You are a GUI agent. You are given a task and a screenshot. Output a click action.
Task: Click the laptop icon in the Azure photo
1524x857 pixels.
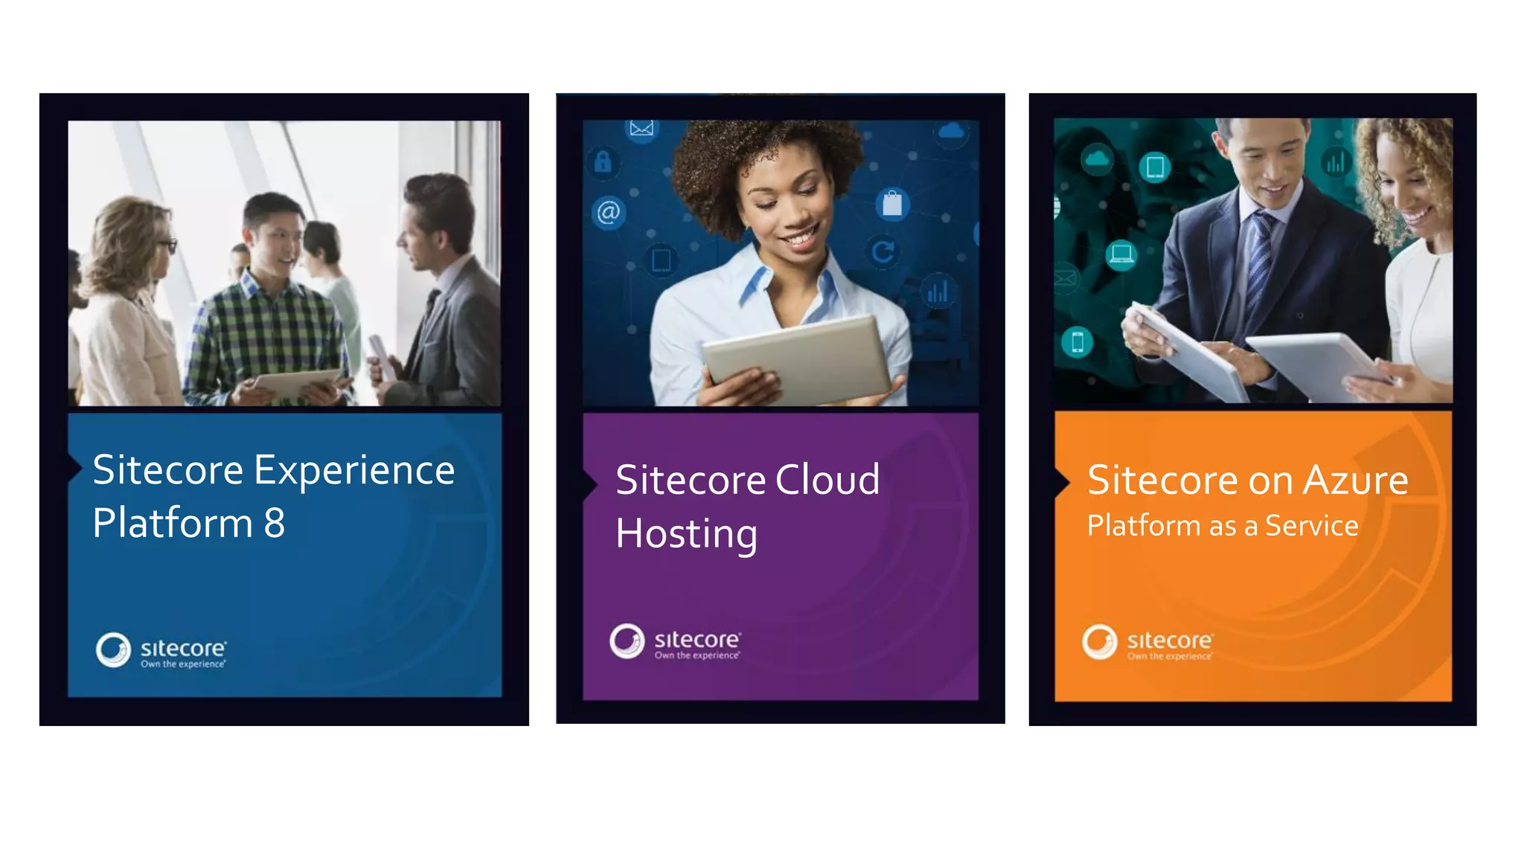pos(1121,254)
